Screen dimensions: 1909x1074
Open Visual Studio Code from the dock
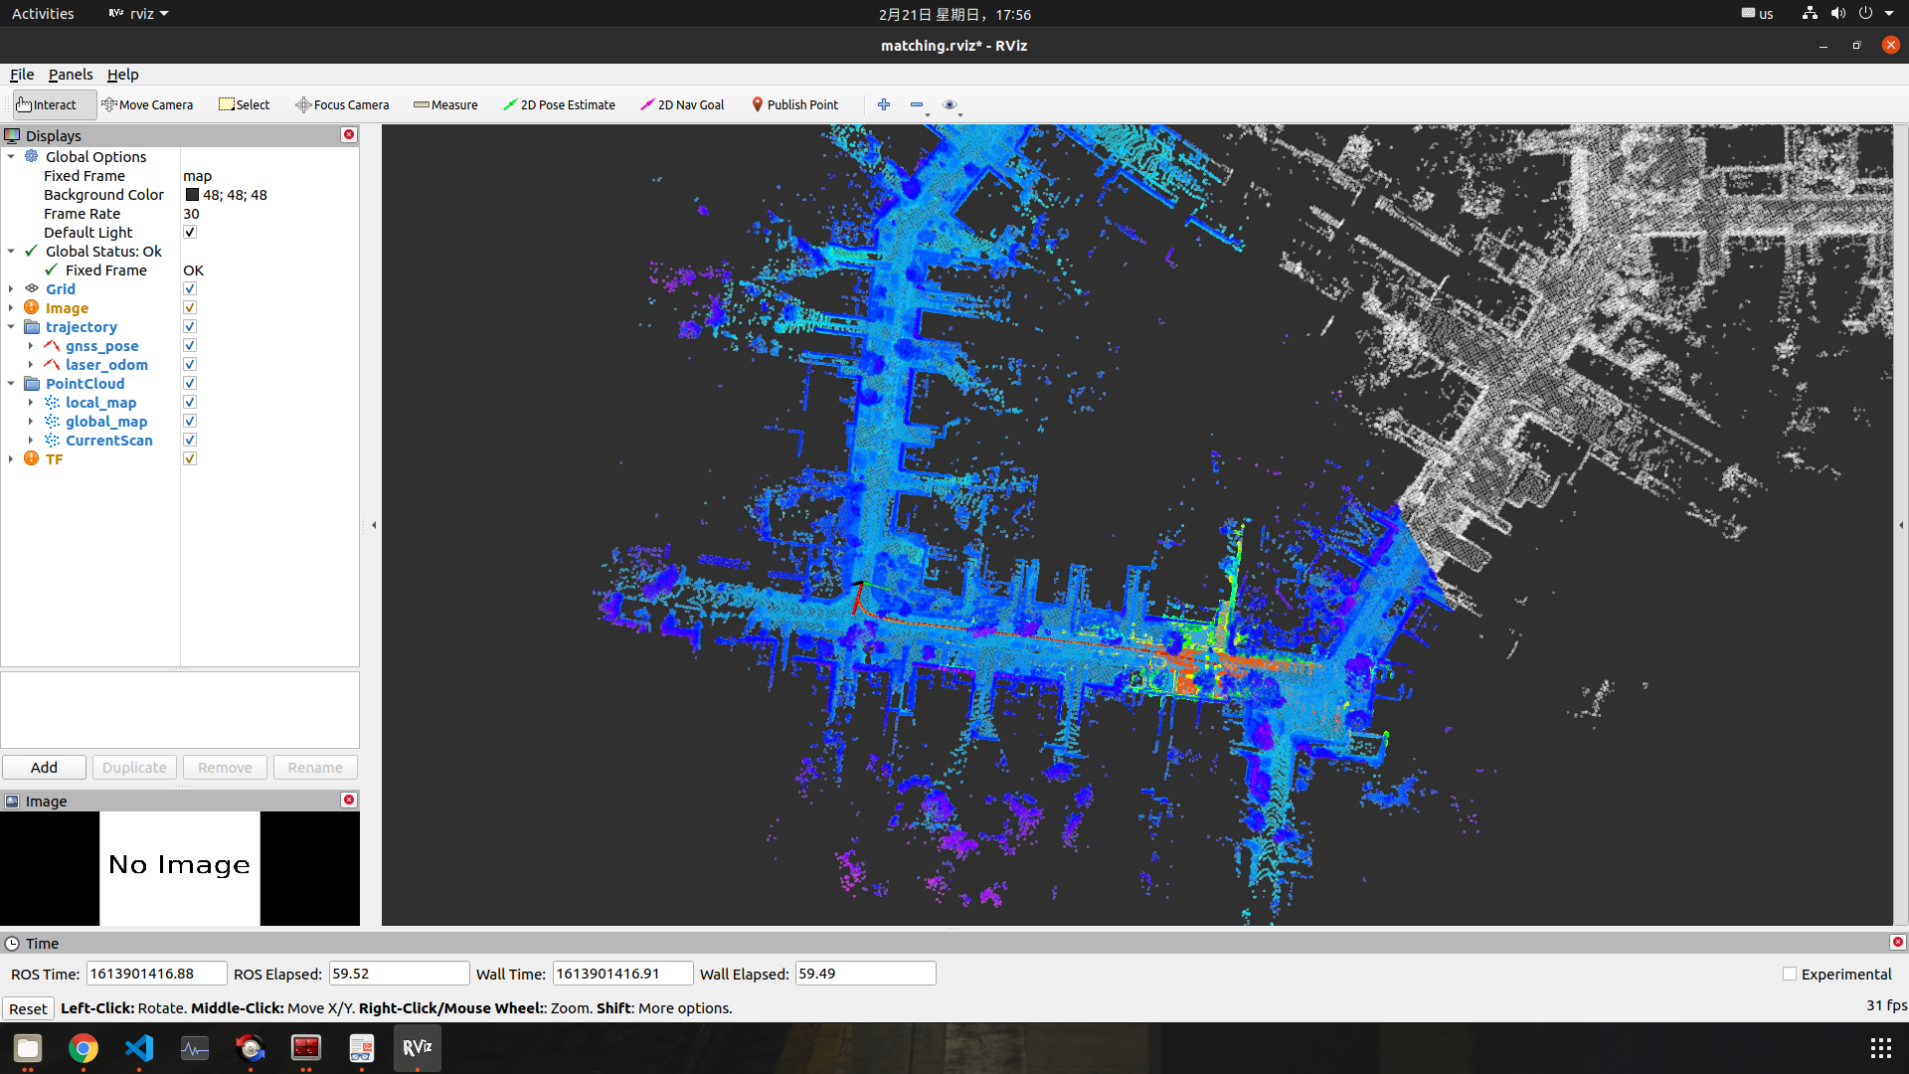139,1048
